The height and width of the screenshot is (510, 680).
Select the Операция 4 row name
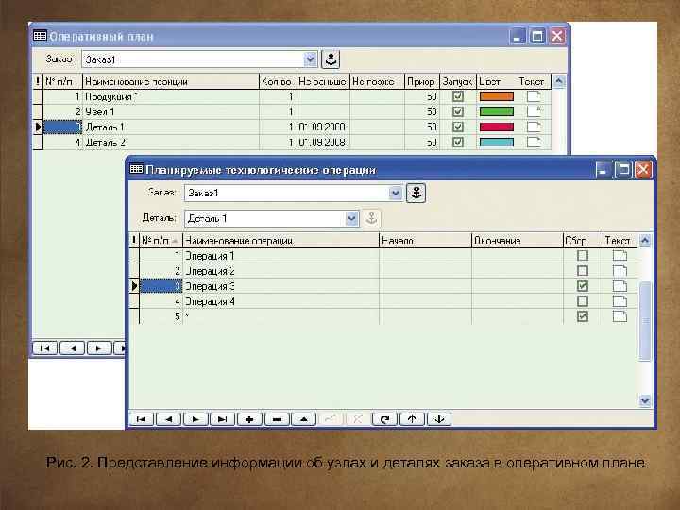[x=210, y=301]
